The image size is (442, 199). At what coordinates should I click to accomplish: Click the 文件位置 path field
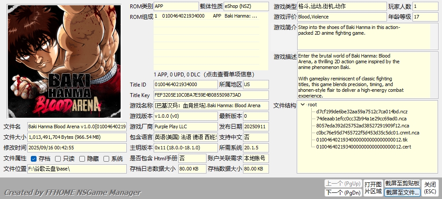pyautogui.click(x=77, y=169)
